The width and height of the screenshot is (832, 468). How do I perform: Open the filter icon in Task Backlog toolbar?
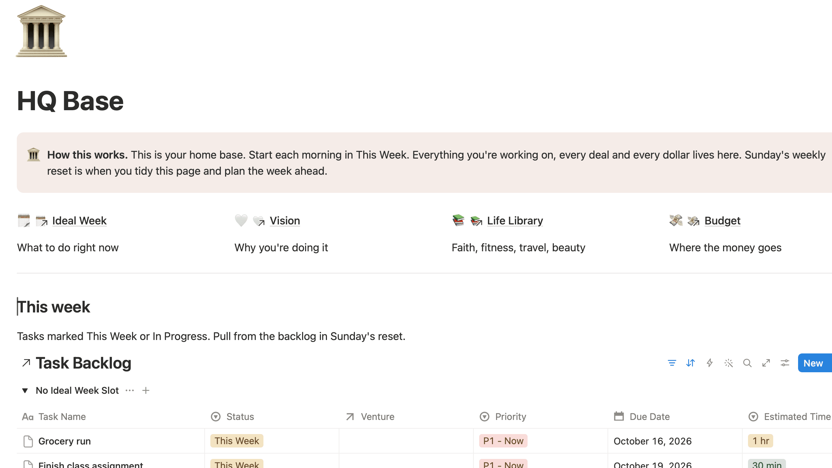pos(672,363)
